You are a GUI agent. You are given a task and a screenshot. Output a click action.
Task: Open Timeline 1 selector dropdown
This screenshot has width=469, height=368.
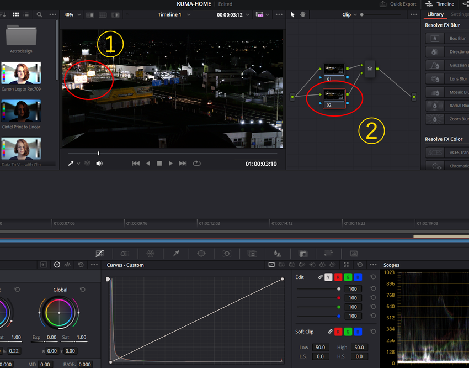click(x=174, y=15)
